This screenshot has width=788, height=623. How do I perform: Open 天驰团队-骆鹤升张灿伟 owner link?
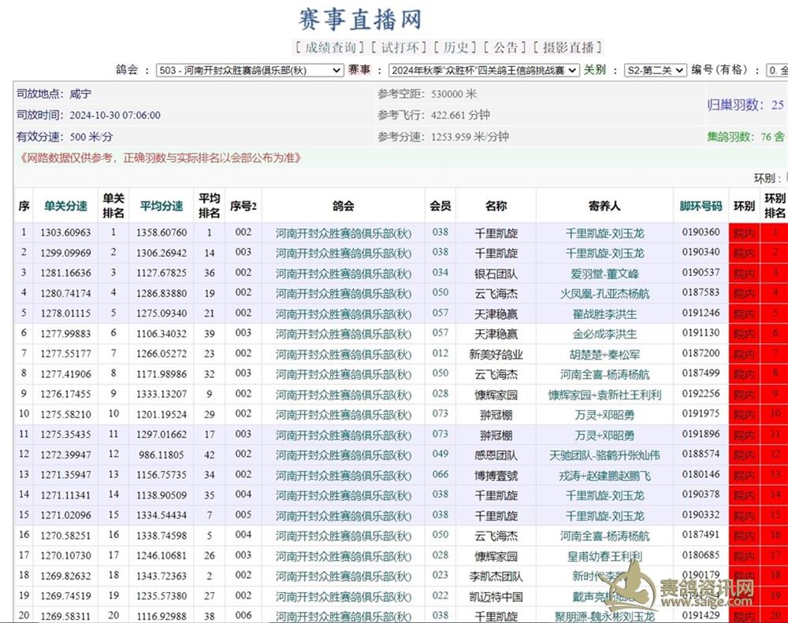click(604, 455)
